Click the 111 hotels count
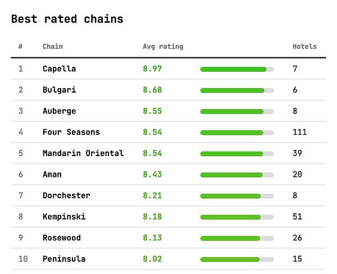The height and width of the screenshot is (274, 337). (299, 132)
